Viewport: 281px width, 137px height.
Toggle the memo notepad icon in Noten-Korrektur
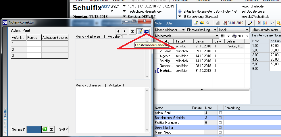point(140,31)
